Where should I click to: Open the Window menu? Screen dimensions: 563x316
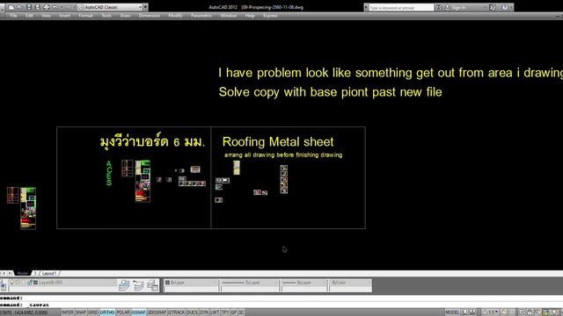click(x=229, y=16)
